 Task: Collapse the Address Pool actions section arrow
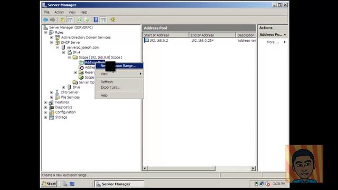(x=285, y=35)
